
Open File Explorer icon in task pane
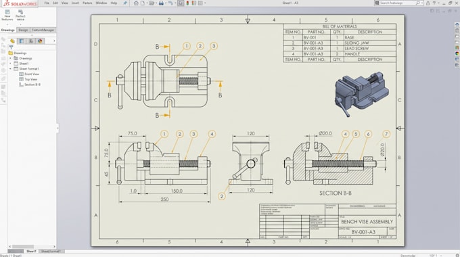tap(457, 37)
